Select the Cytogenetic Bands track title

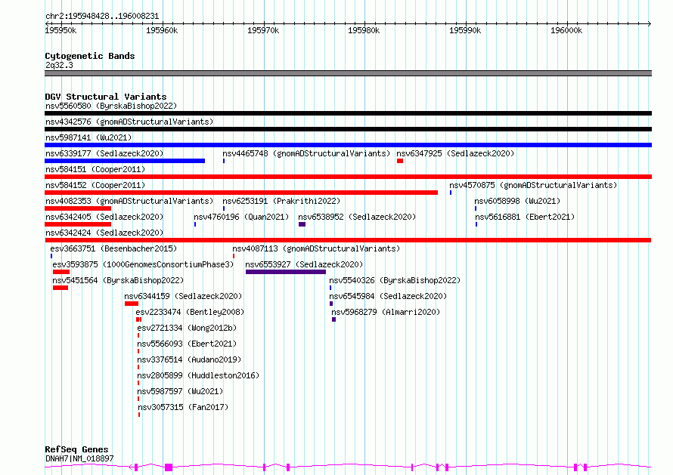point(90,56)
